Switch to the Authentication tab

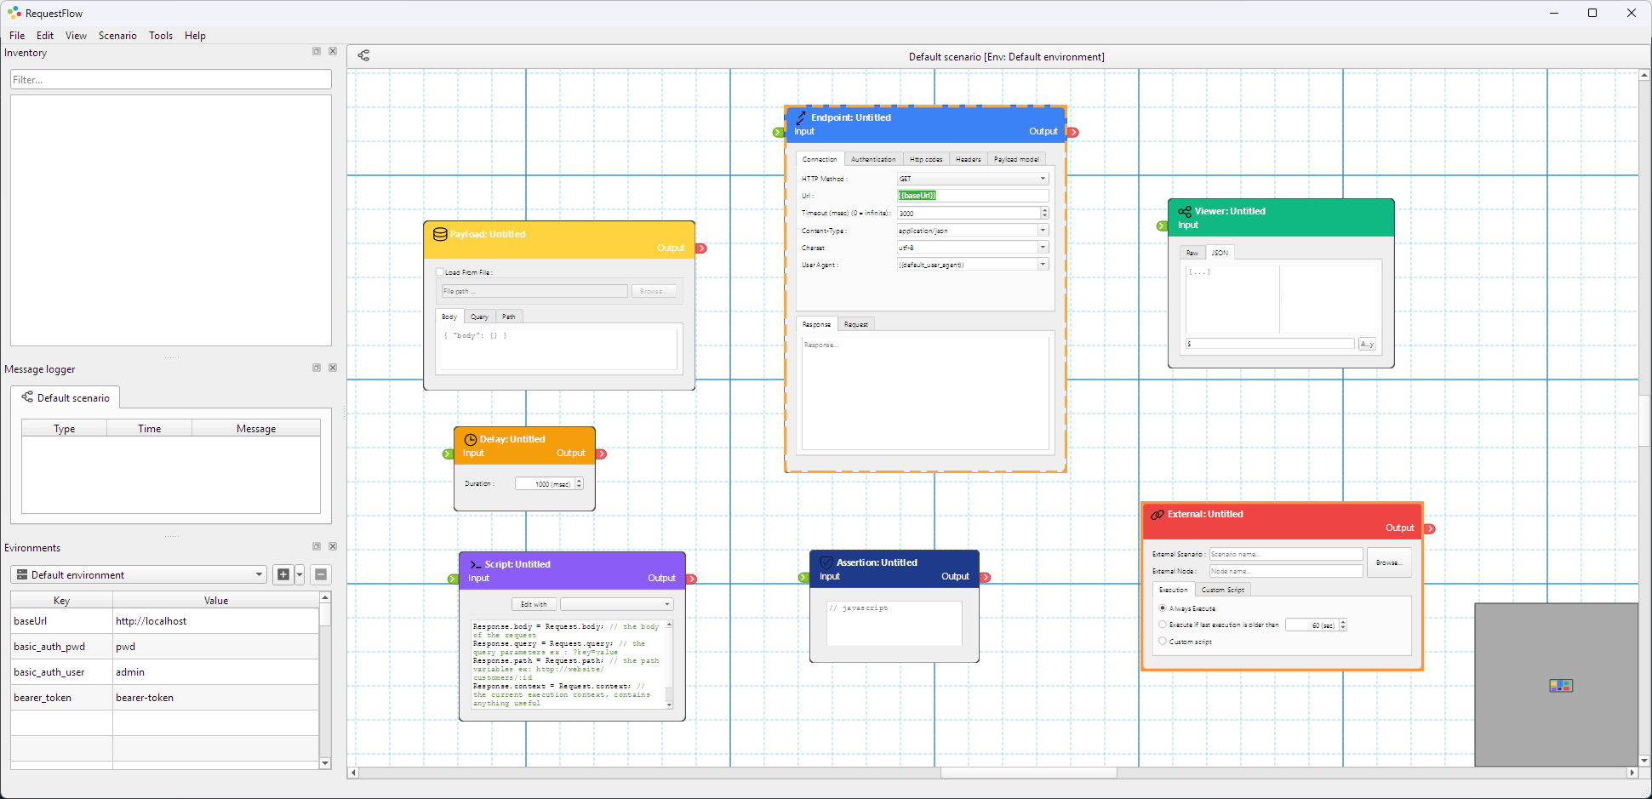(872, 159)
